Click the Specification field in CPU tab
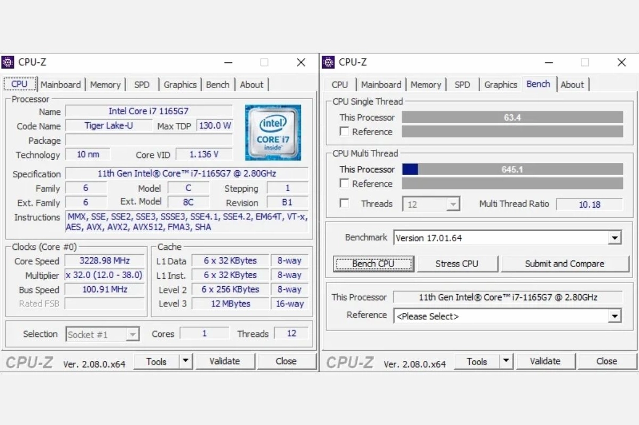The height and width of the screenshot is (425, 639). pyautogui.click(x=187, y=174)
